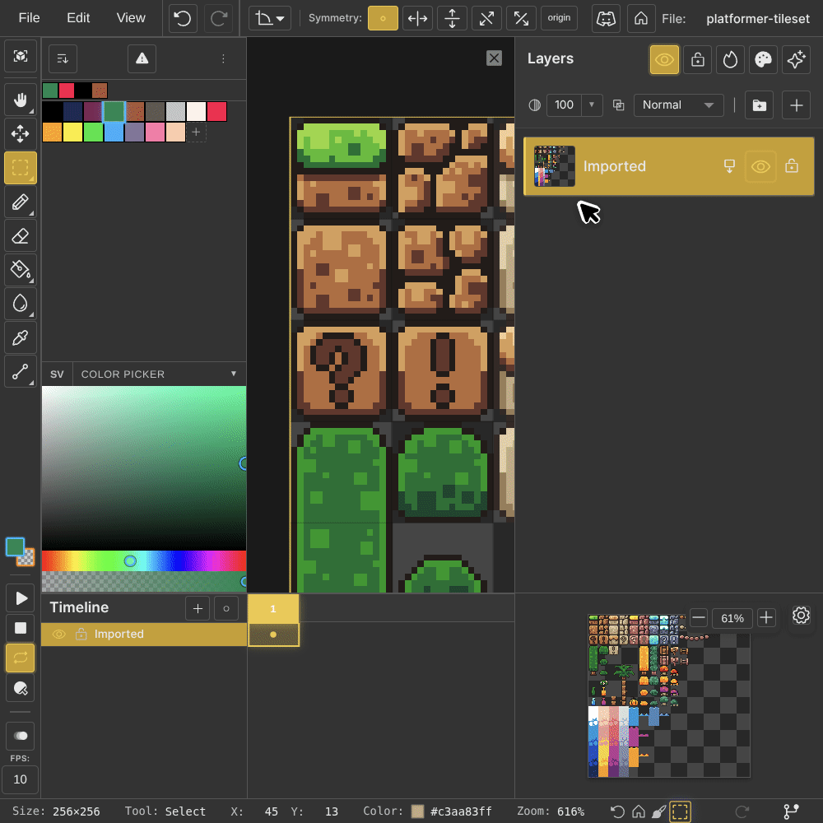823x823 pixels.
Task: Click the merge-down icon on Imported layer
Action: pyautogui.click(x=729, y=166)
